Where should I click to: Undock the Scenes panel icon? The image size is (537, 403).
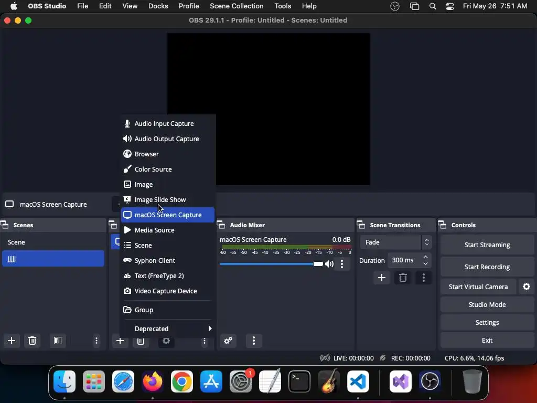tap(4, 225)
